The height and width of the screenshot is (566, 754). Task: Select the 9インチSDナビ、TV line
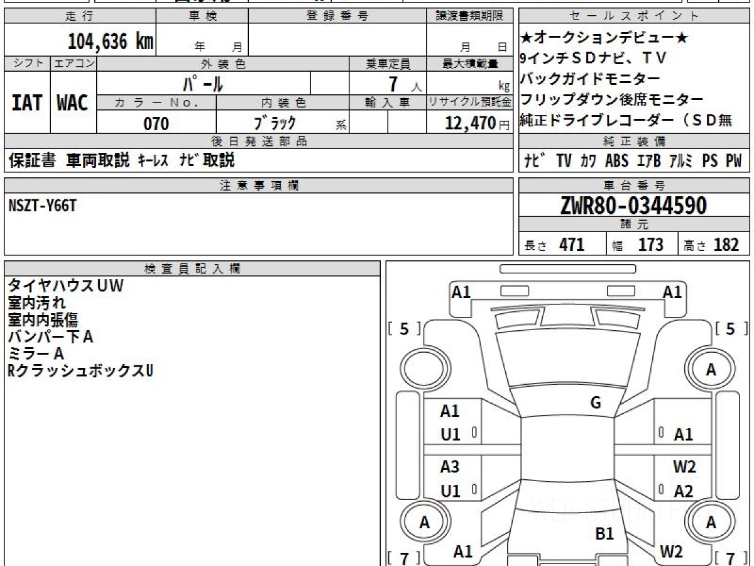593,58
